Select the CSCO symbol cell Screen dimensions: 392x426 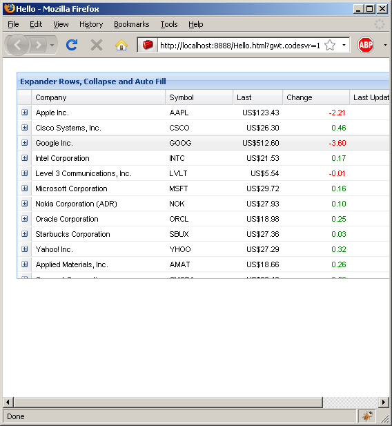click(179, 128)
